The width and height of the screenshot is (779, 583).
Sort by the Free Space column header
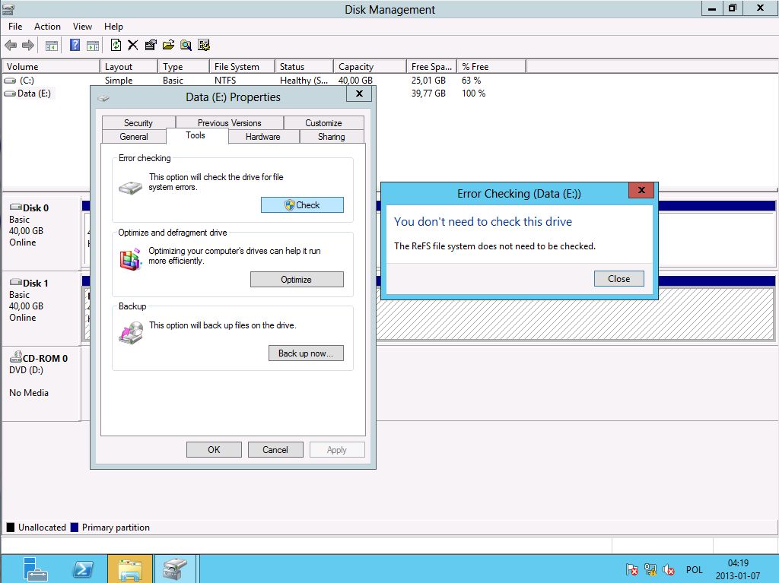432,67
